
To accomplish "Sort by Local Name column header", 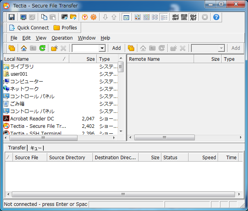I will [x=36, y=59].
